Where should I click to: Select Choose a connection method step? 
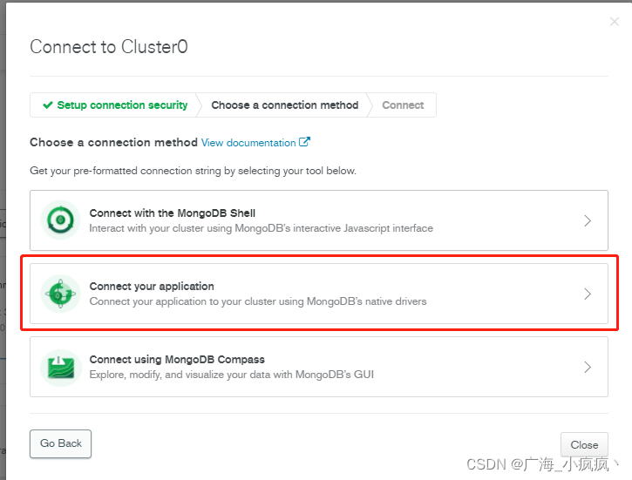pyautogui.click(x=284, y=105)
